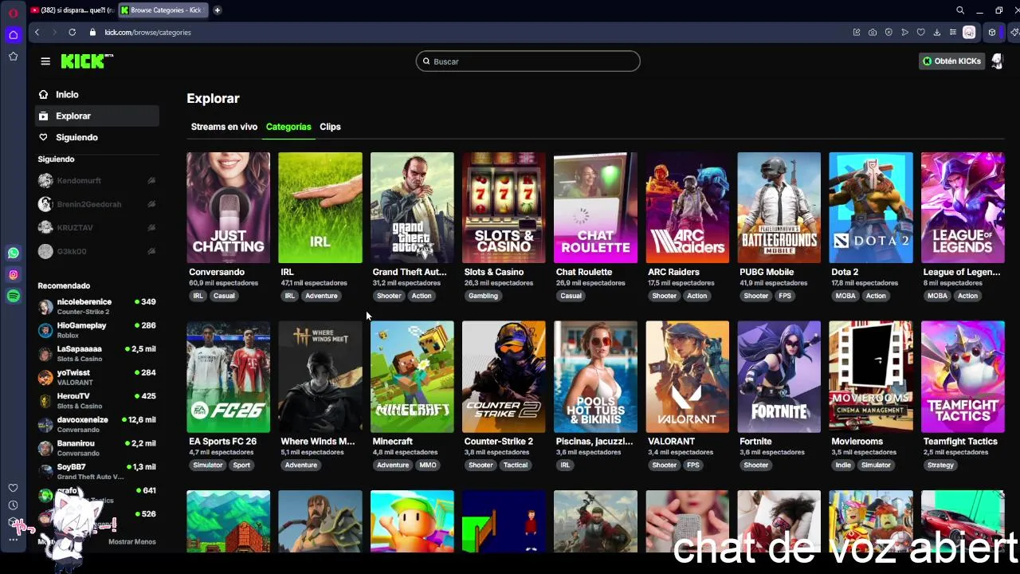Image resolution: width=1020 pixels, height=574 pixels.
Task: Click the history clock icon in the sidebar
Action: [x=13, y=505]
